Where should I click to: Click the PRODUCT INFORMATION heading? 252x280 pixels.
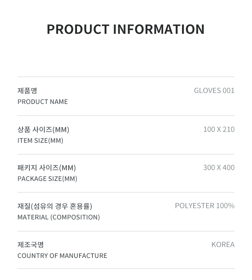coord(126,29)
